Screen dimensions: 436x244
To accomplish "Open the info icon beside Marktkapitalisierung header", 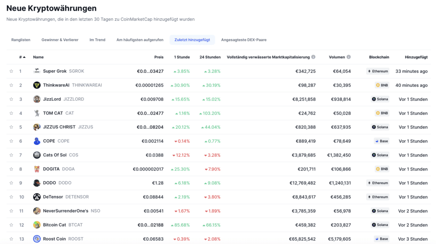I will (313, 57).
